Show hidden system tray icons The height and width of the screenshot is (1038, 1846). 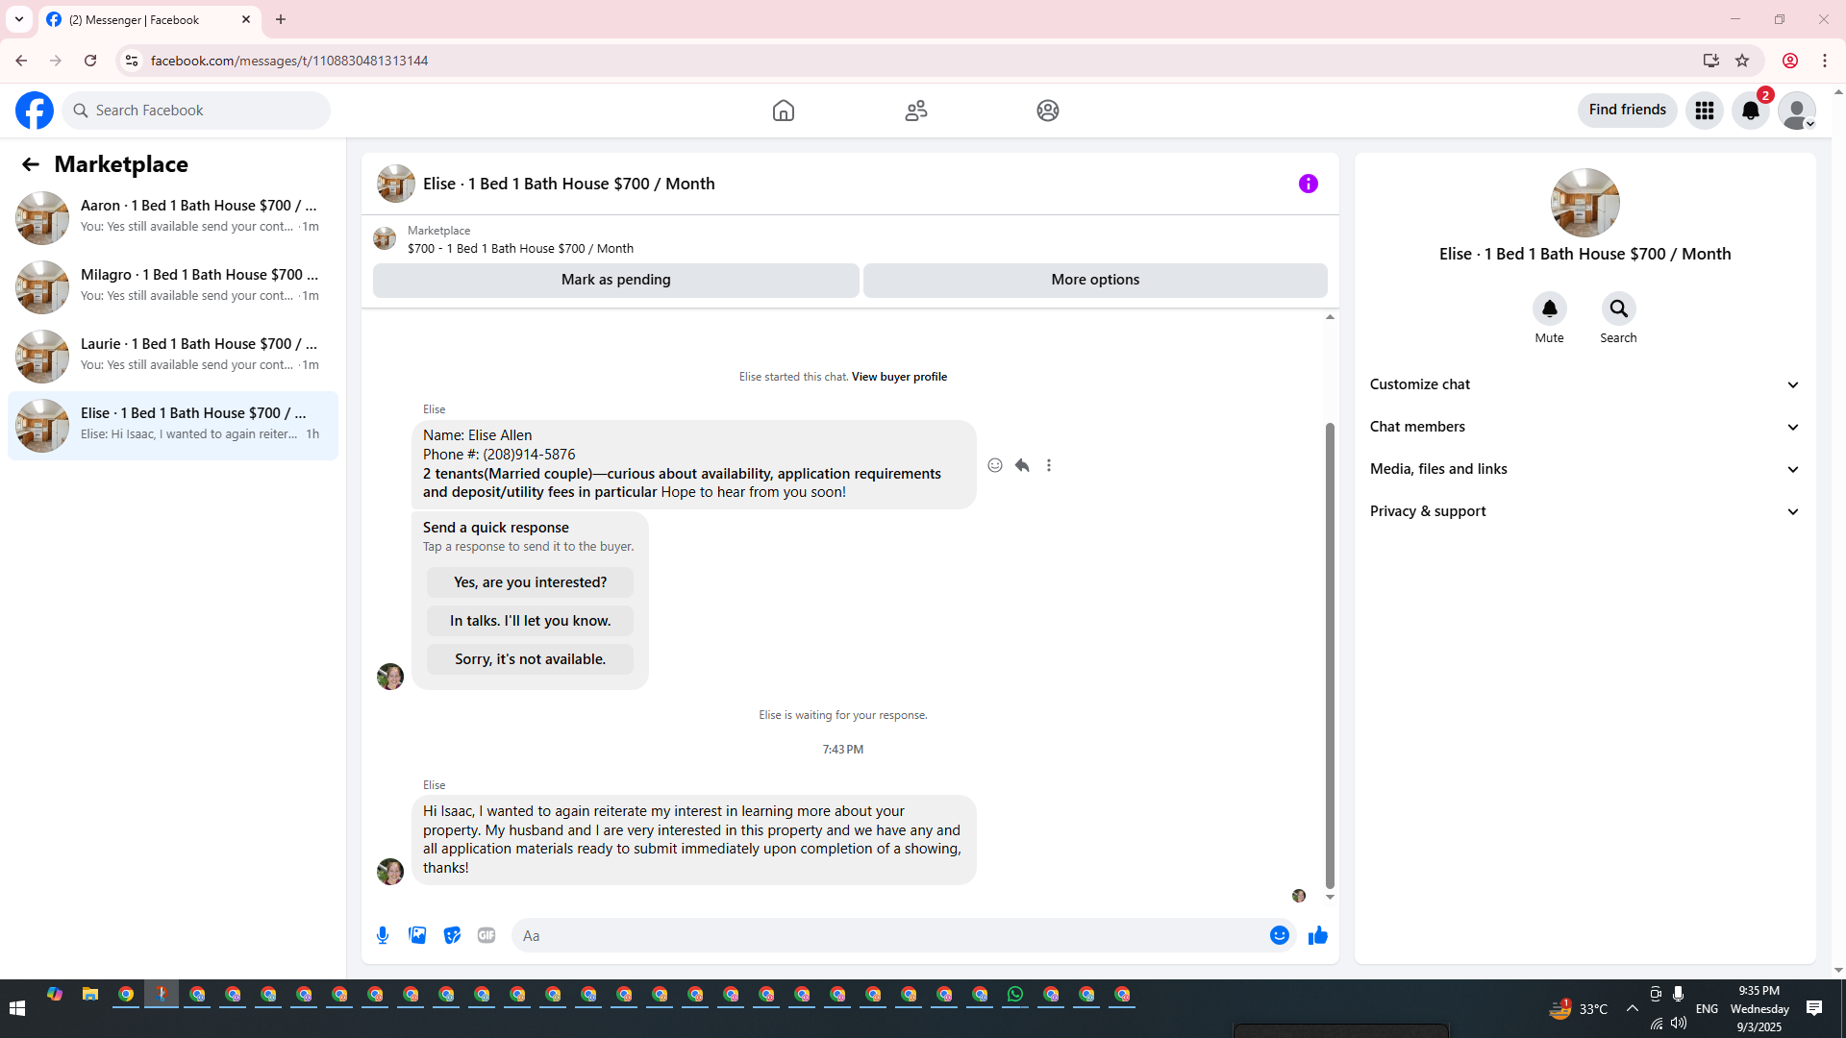(x=1633, y=1008)
